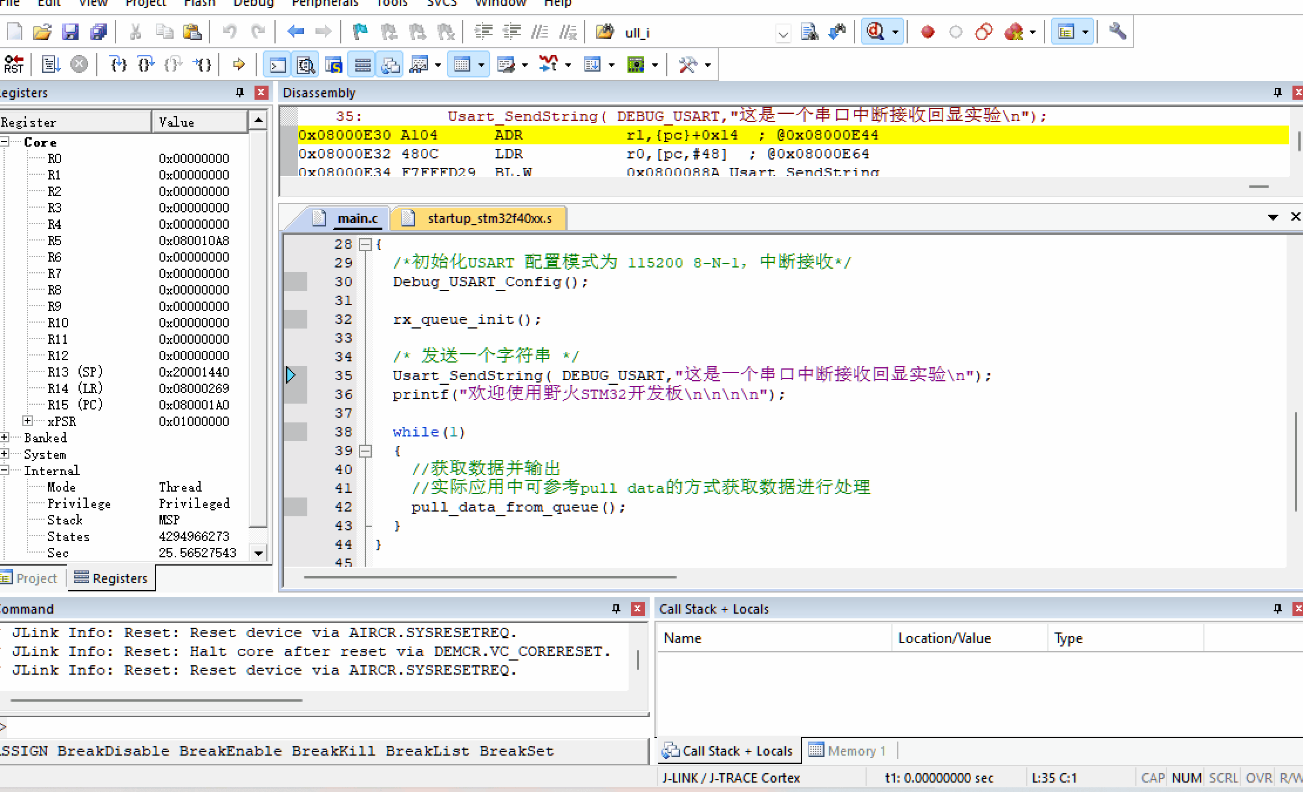This screenshot has height=792, width=1303.
Task: Reset the CPU with RST button
Action: 13,64
